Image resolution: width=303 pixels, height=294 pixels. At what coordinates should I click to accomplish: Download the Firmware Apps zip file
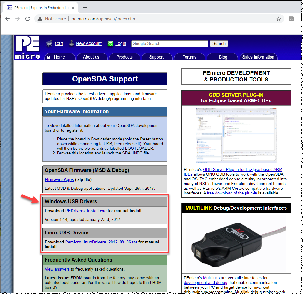[x=59, y=179]
